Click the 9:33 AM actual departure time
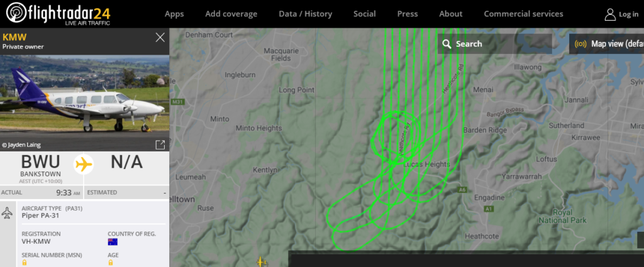 coord(68,193)
